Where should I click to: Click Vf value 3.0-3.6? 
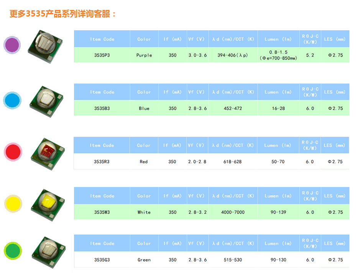[x=197, y=55]
